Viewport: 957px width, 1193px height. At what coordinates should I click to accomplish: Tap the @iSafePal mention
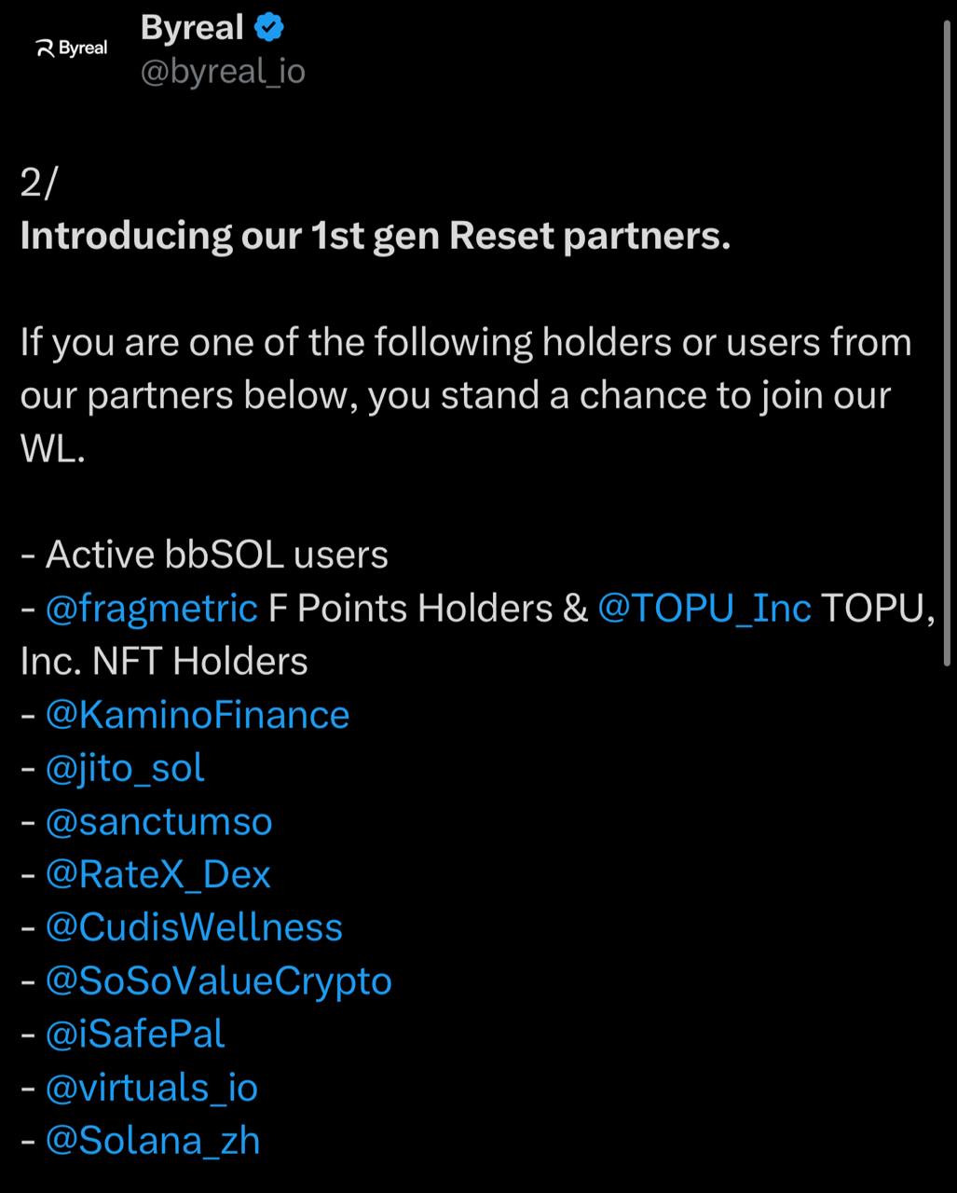pyautogui.click(x=135, y=1035)
